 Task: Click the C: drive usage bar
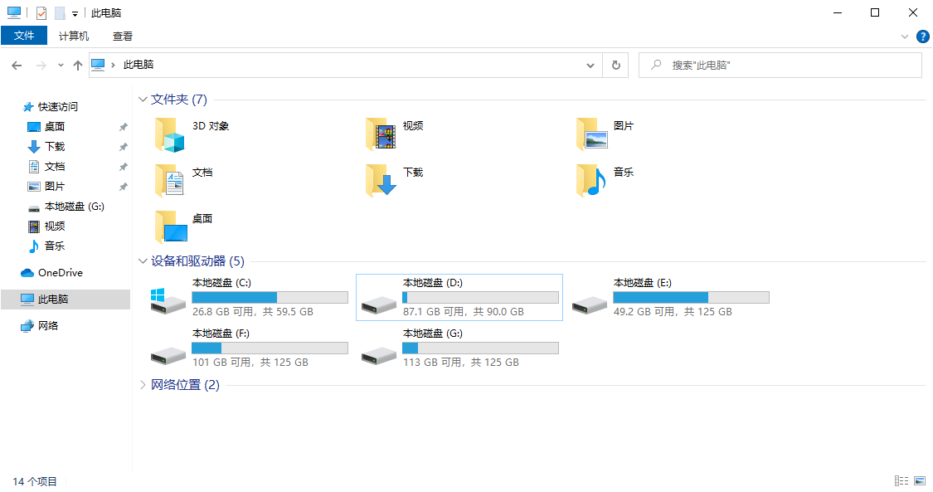[270, 298]
